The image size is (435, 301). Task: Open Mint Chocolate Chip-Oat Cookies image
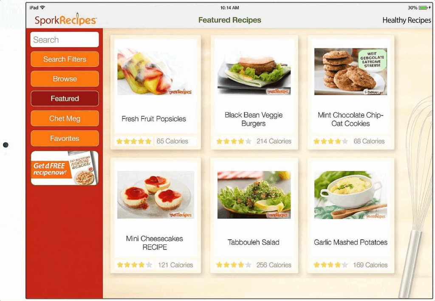[x=350, y=71]
